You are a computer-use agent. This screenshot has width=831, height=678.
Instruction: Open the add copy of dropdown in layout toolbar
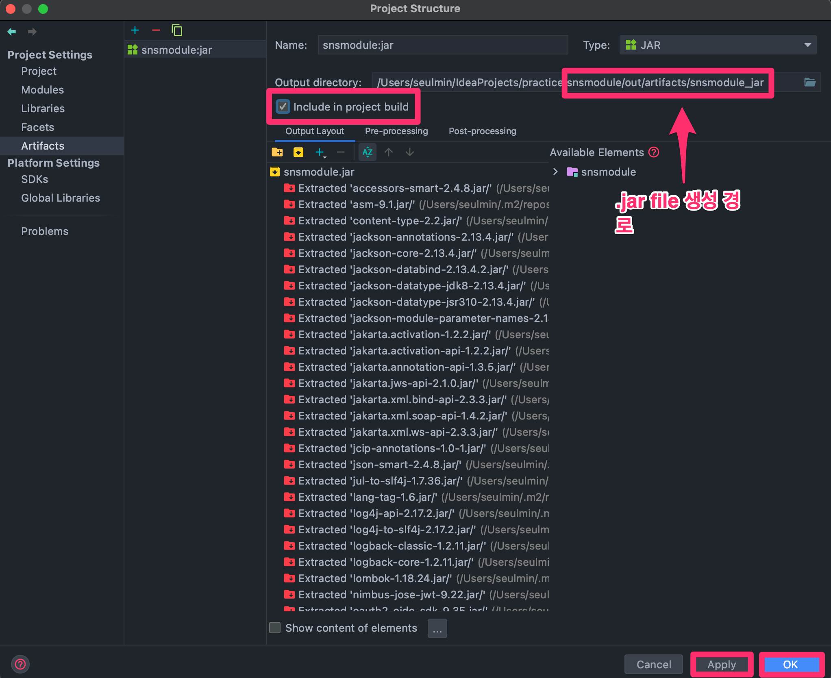[x=320, y=152]
